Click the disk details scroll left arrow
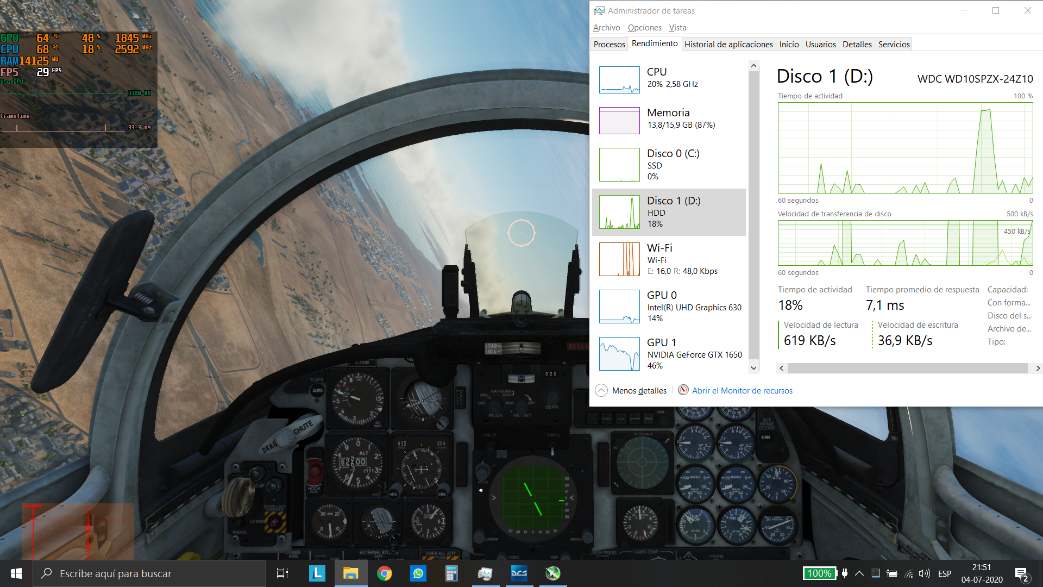This screenshot has height=587, width=1043. [781, 369]
